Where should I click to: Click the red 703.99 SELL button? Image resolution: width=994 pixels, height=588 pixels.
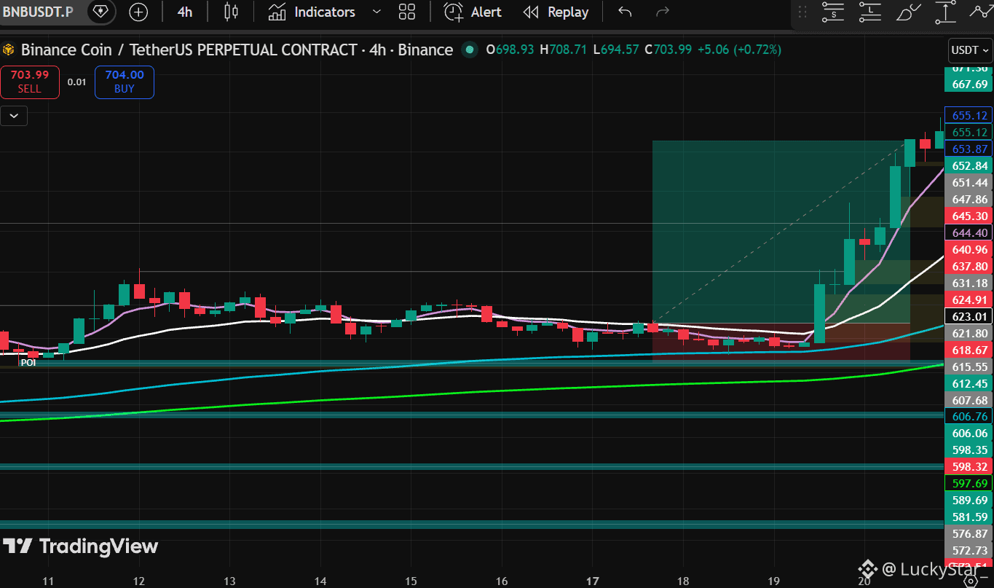tap(30, 81)
